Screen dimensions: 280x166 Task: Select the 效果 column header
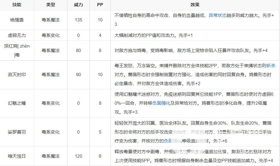195,5
